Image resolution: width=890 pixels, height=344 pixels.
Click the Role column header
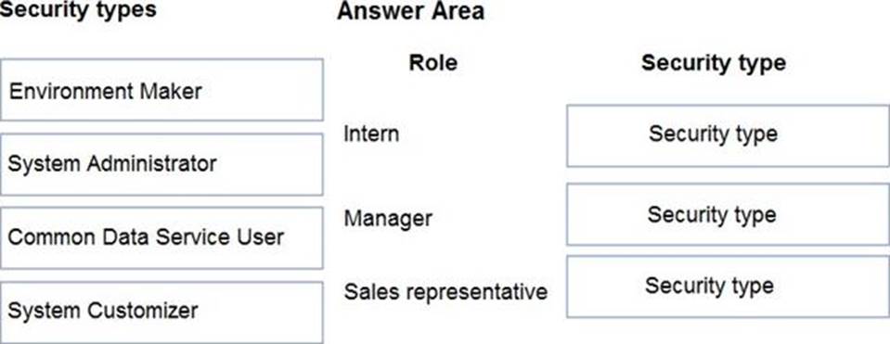pos(433,63)
